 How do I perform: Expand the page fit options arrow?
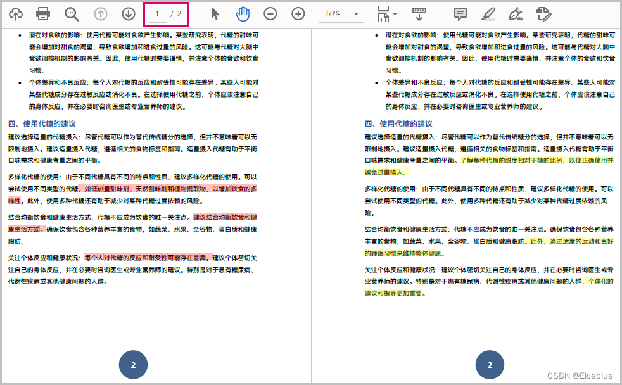tap(395, 14)
